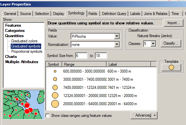The image size is (186, 125).
Task: Click Symbol Size to input field
Action: [x=101, y=56]
